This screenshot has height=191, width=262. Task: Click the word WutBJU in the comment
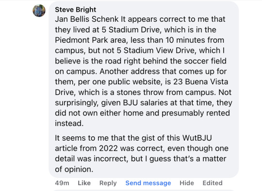tap(197, 138)
